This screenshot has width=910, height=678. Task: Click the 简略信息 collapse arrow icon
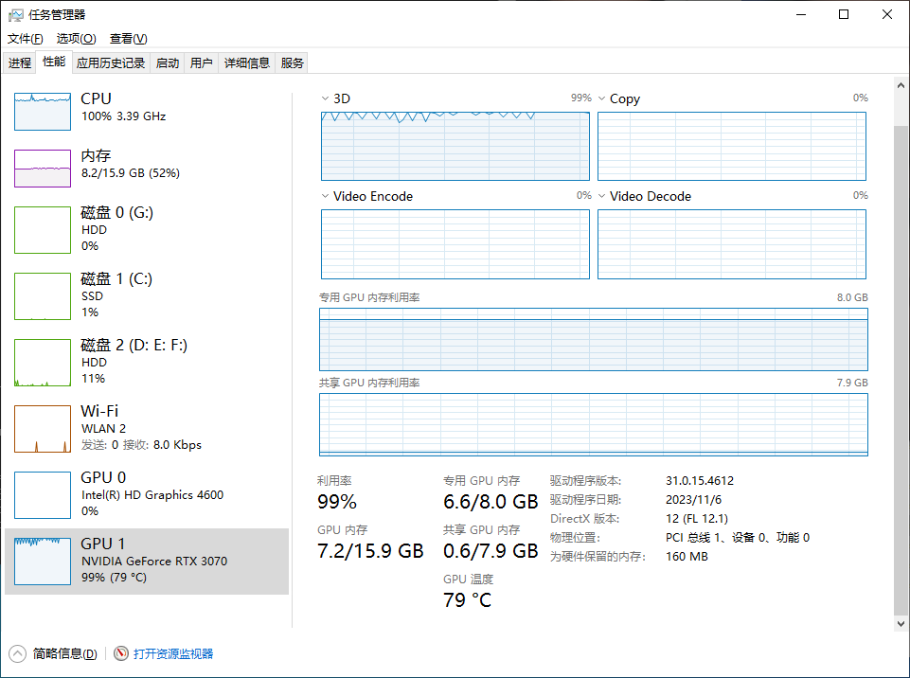point(17,653)
